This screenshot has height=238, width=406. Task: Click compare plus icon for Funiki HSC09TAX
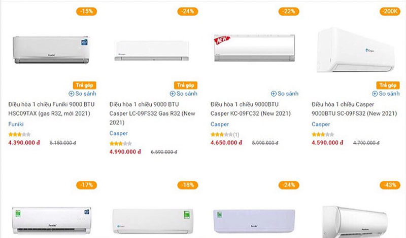click(72, 94)
